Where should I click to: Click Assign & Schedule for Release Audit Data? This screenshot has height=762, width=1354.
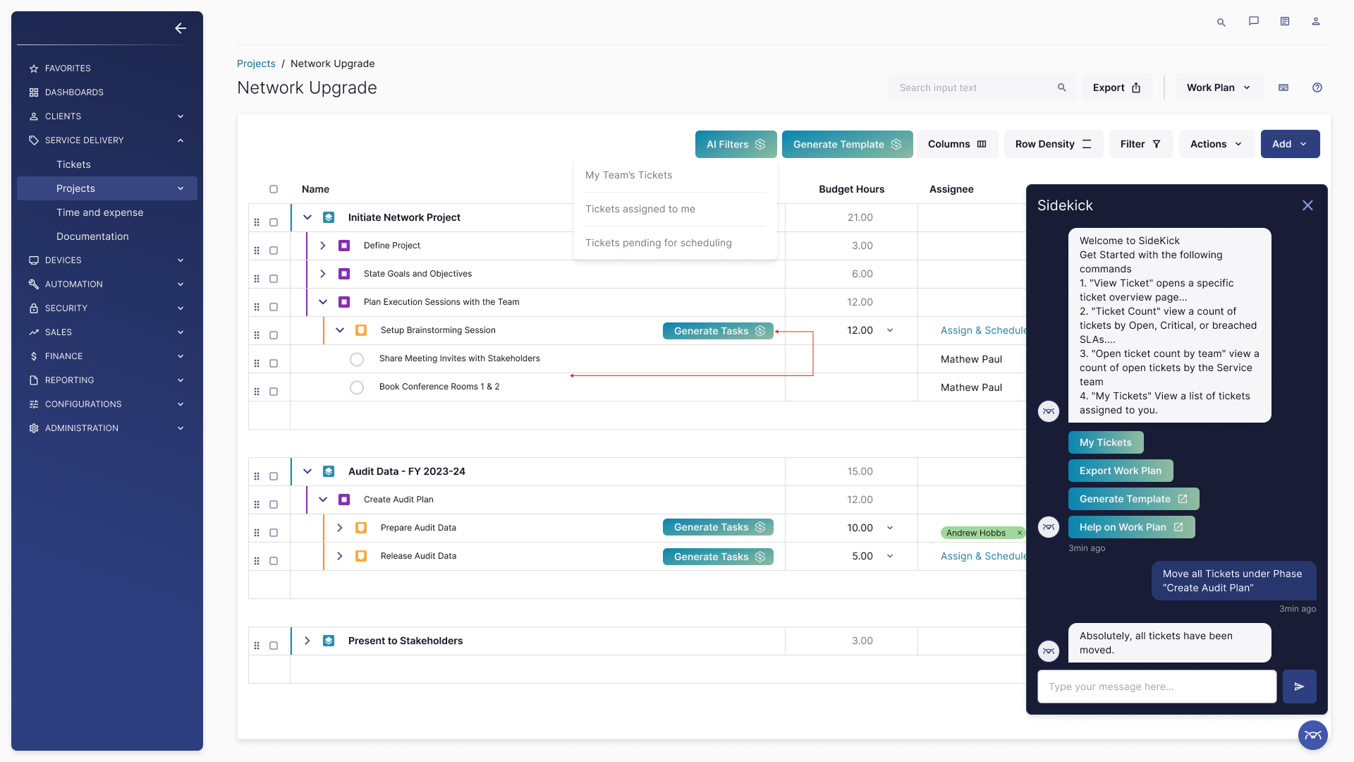(x=982, y=556)
